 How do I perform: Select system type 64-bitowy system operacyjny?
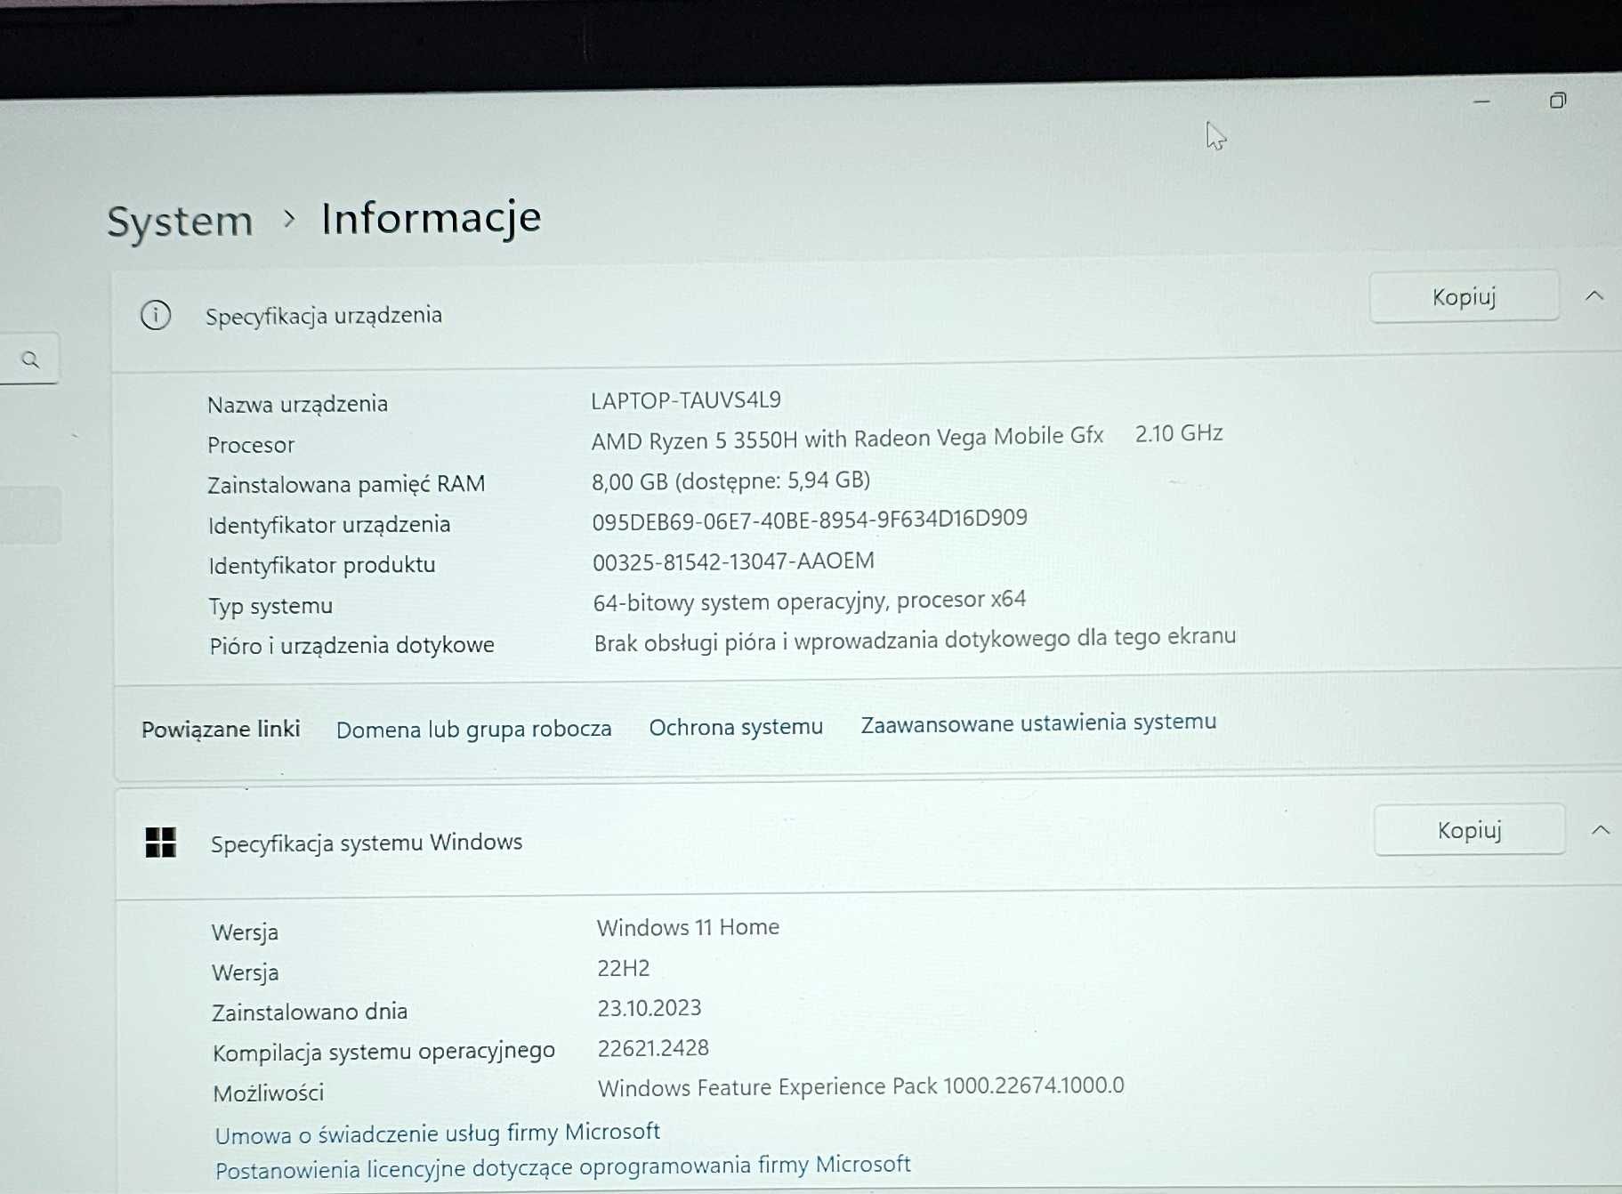pyautogui.click(x=739, y=602)
